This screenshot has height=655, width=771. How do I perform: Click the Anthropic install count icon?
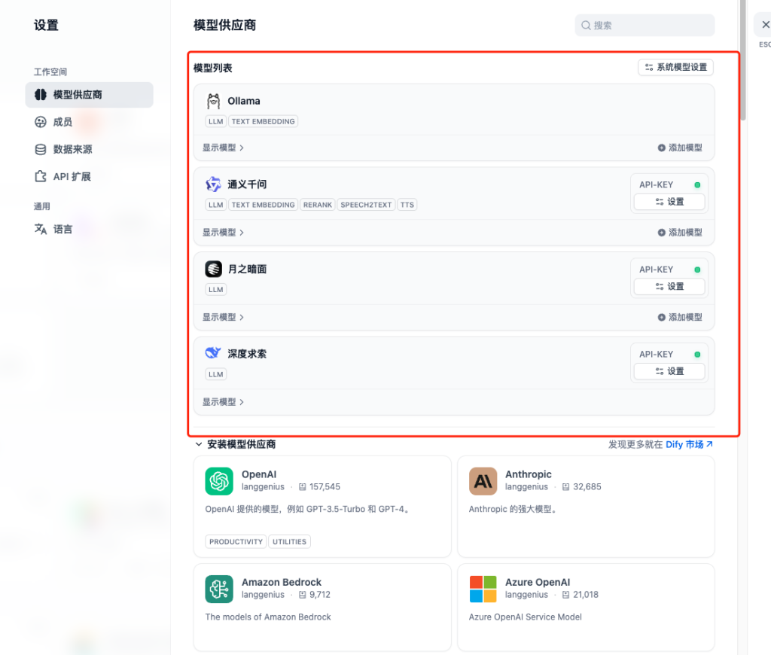(566, 487)
